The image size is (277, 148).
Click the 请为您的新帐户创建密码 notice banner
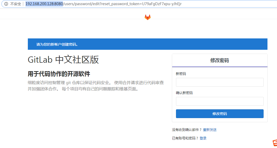(147, 44)
